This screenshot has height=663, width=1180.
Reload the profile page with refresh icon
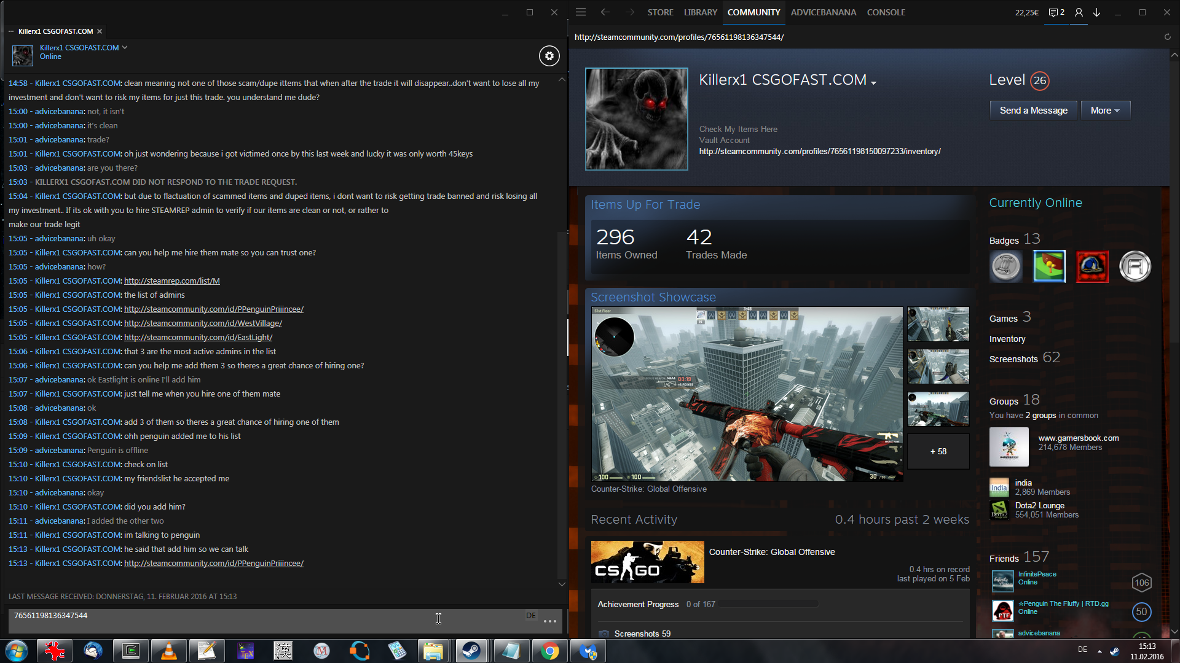[1167, 37]
